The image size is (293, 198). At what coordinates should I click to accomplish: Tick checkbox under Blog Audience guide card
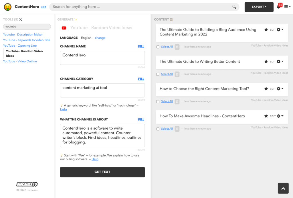(x=158, y=47)
